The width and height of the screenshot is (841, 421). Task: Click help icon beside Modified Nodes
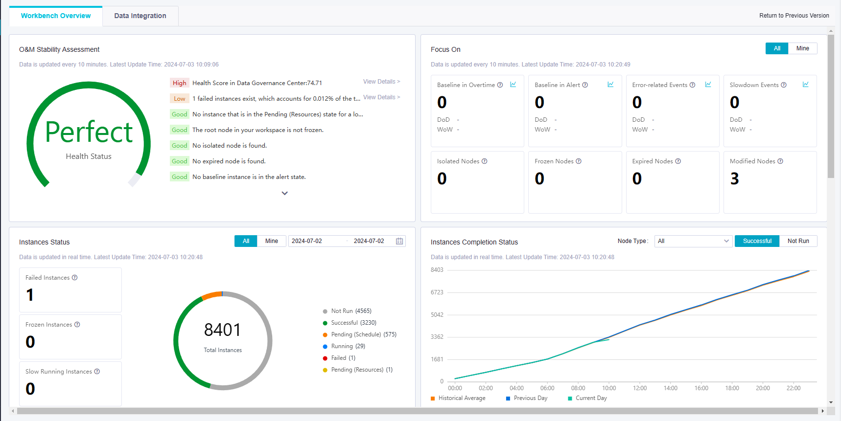pos(780,161)
